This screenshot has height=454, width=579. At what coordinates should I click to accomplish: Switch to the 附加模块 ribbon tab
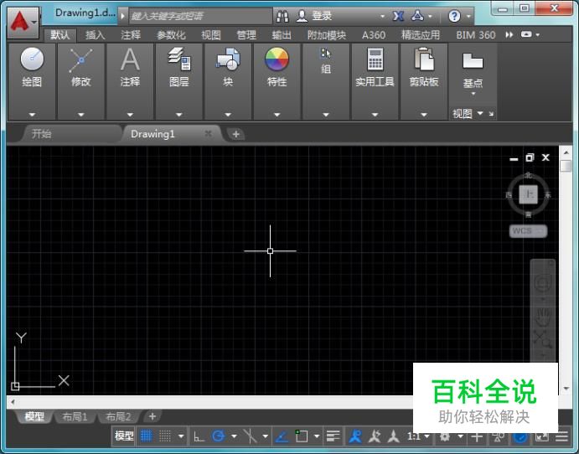tap(327, 35)
